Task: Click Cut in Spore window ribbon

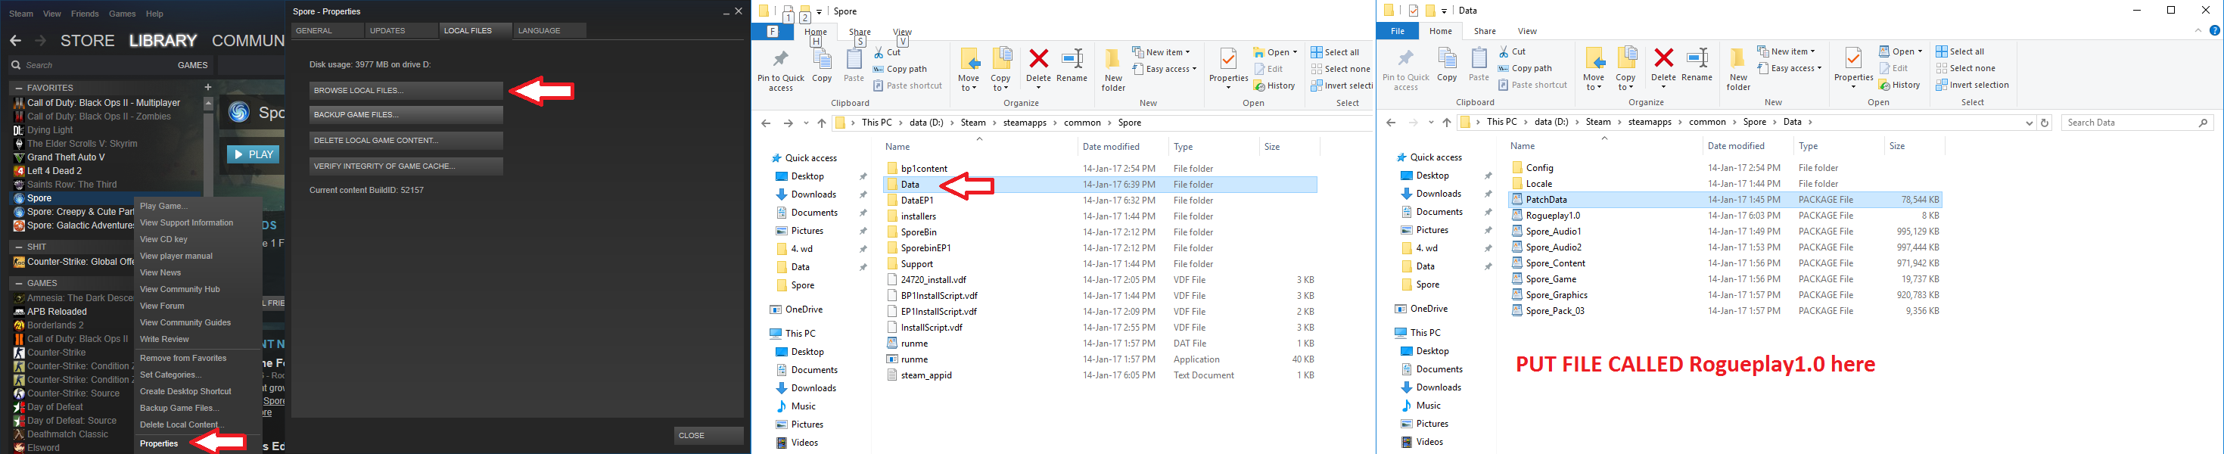Action: pyautogui.click(x=887, y=51)
